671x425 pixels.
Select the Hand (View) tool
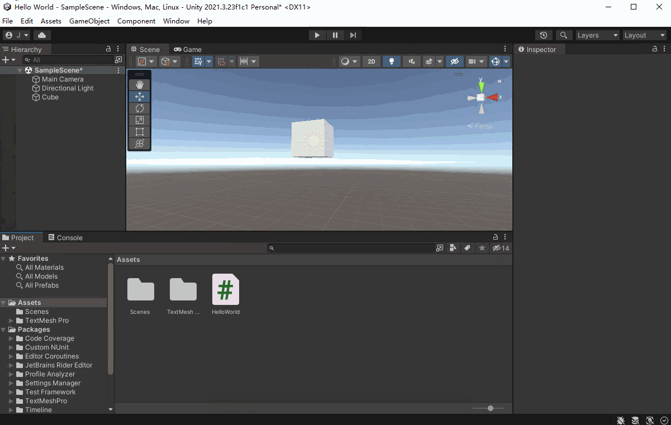(140, 85)
